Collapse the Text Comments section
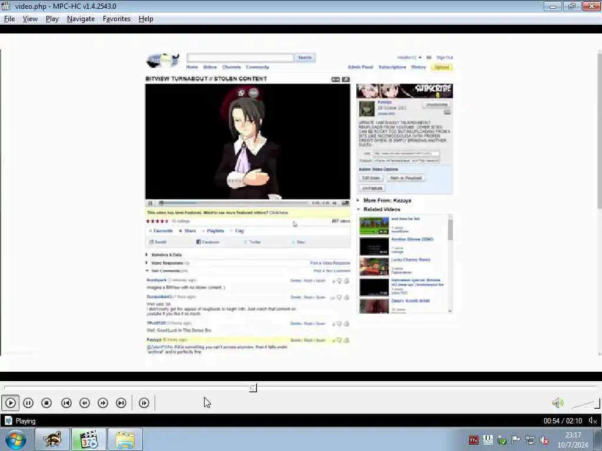Image resolution: width=602 pixels, height=451 pixels. pyautogui.click(x=166, y=271)
